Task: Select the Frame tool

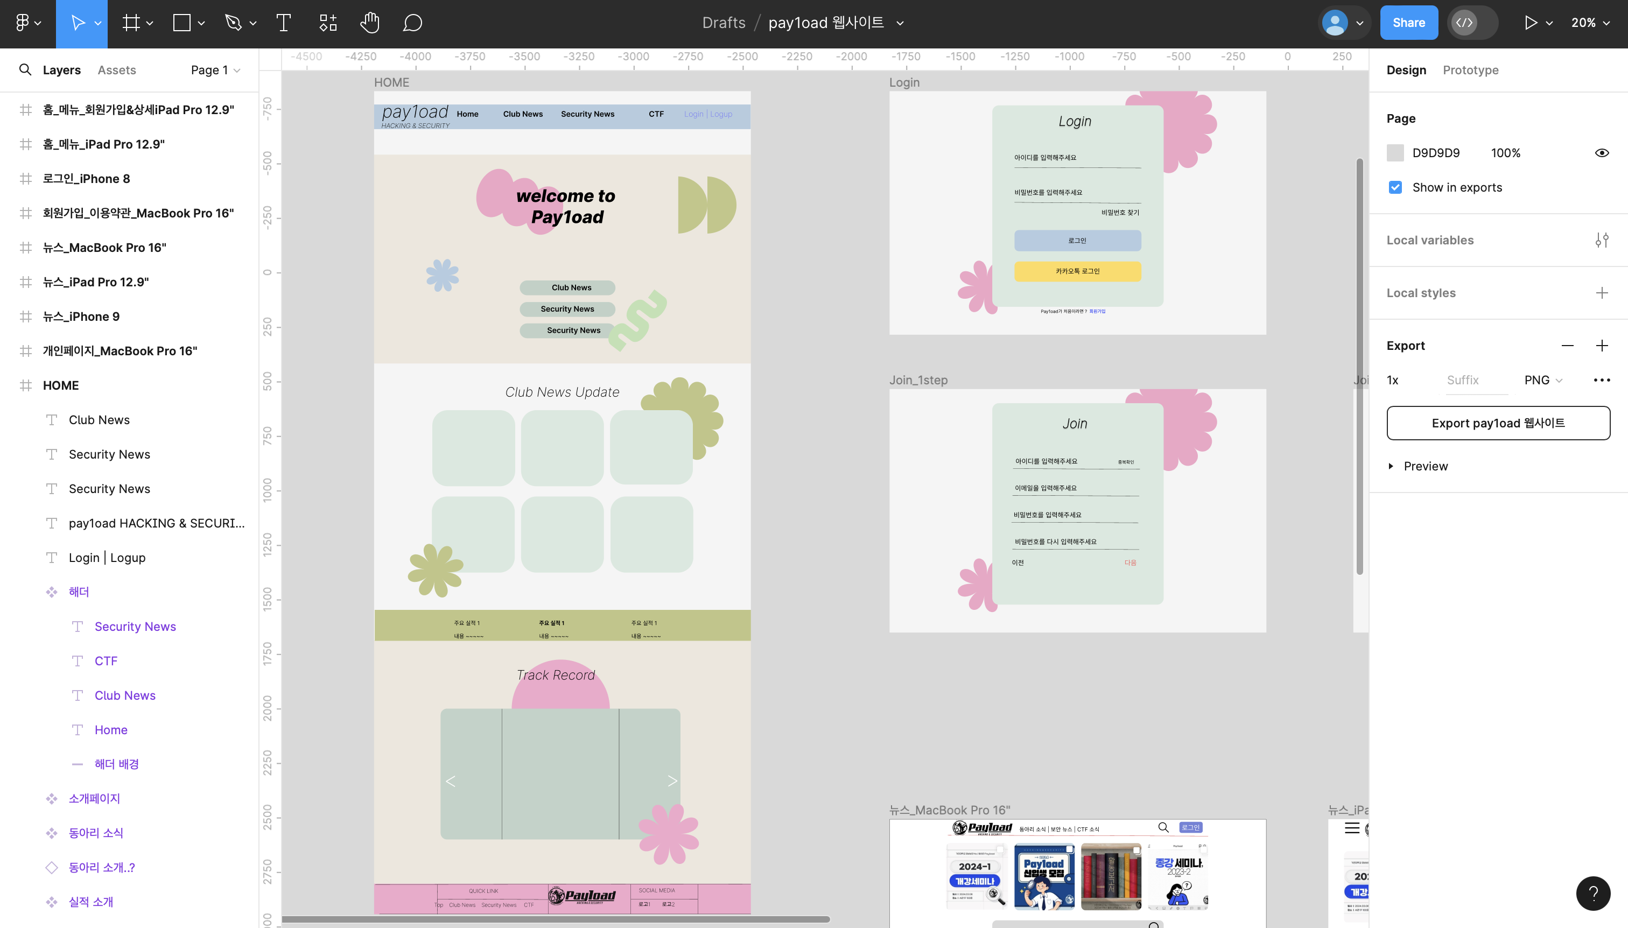Action: click(131, 23)
